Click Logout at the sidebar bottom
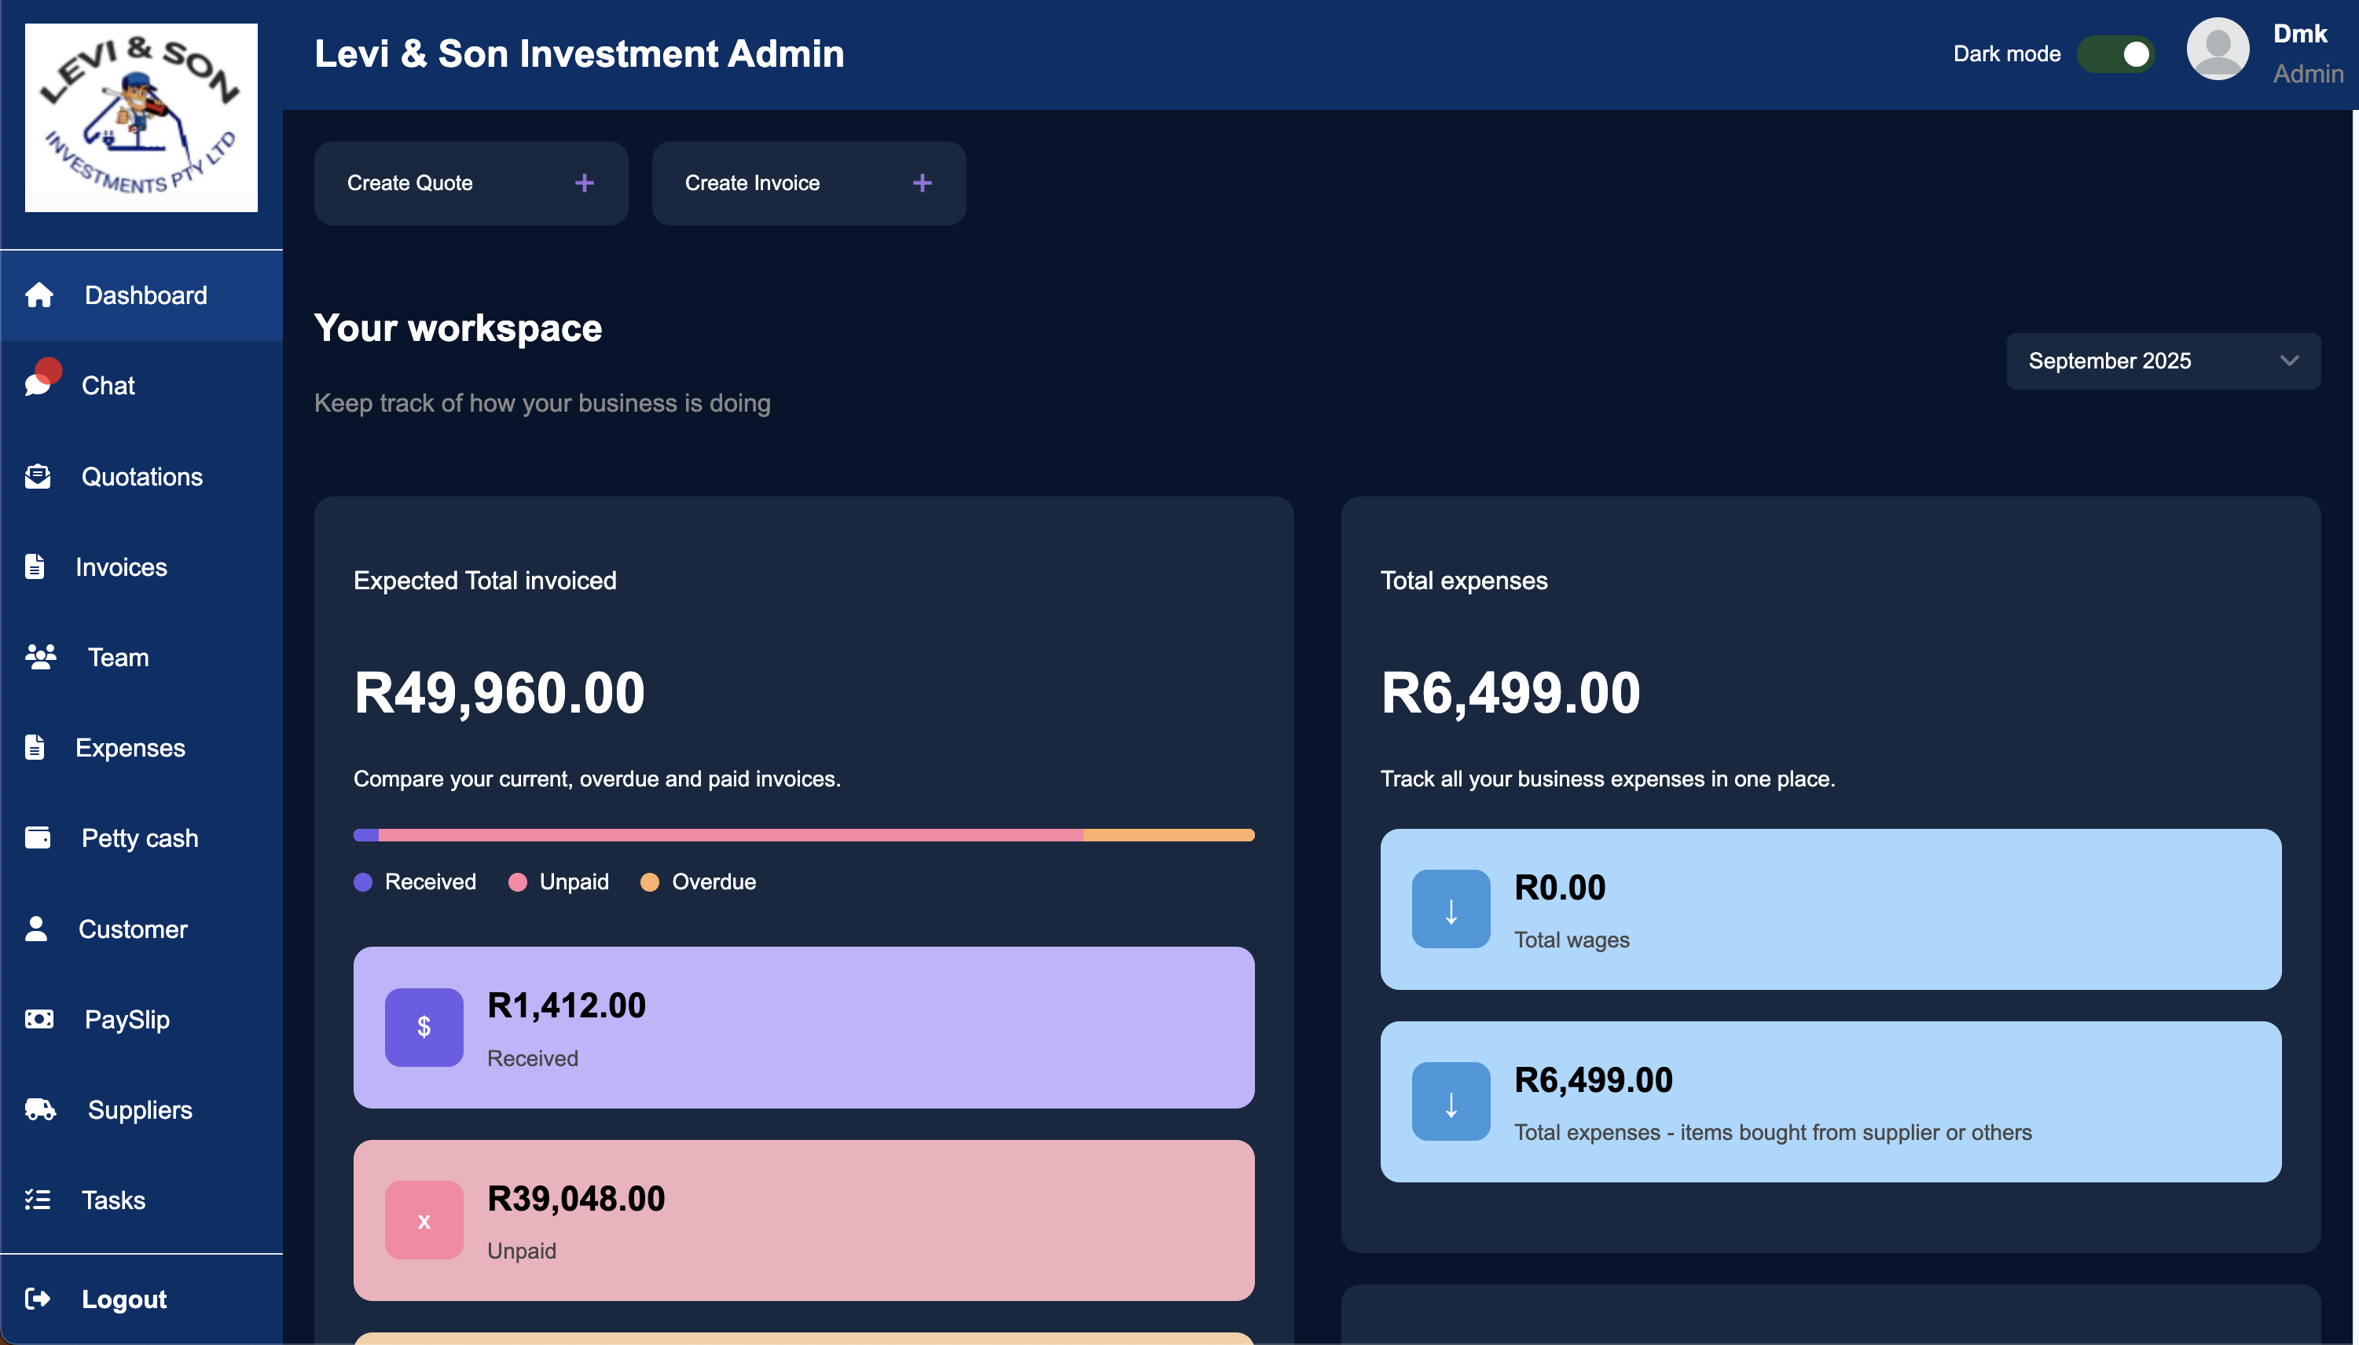Image resolution: width=2359 pixels, height=1345 pixels. [x=124, y=1299]
